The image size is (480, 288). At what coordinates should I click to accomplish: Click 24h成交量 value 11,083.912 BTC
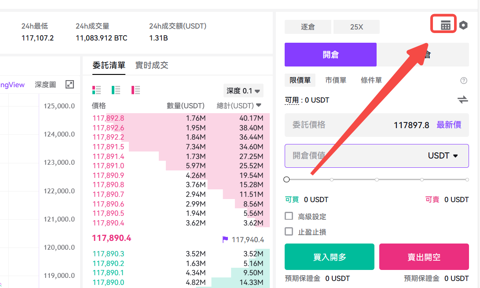(102, 38)
